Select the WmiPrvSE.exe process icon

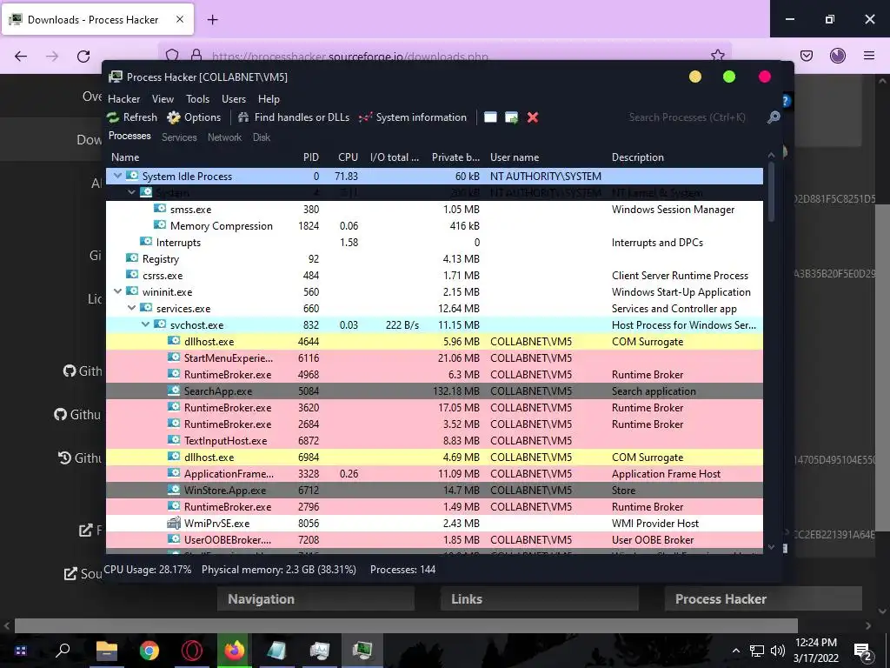pos(174,523)
